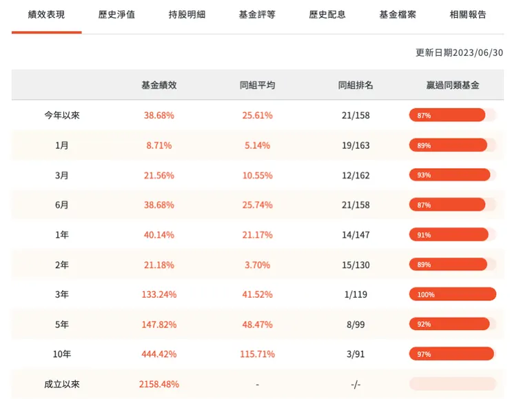Click the 同組排名 column header
The image size is (510, 399).
pyautogui.click(x=356, y=85)
